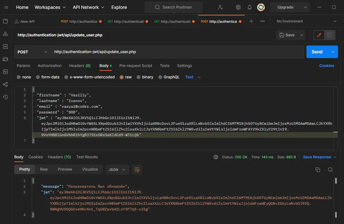Open the Pre-request Script tab
This screenshot has width=344, height=224.
tap(136, 66)
